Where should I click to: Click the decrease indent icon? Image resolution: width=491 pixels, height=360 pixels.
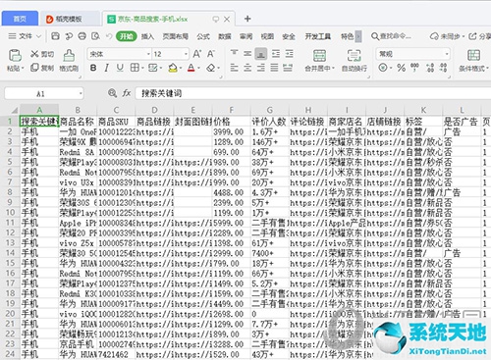(x=276, y=54)
